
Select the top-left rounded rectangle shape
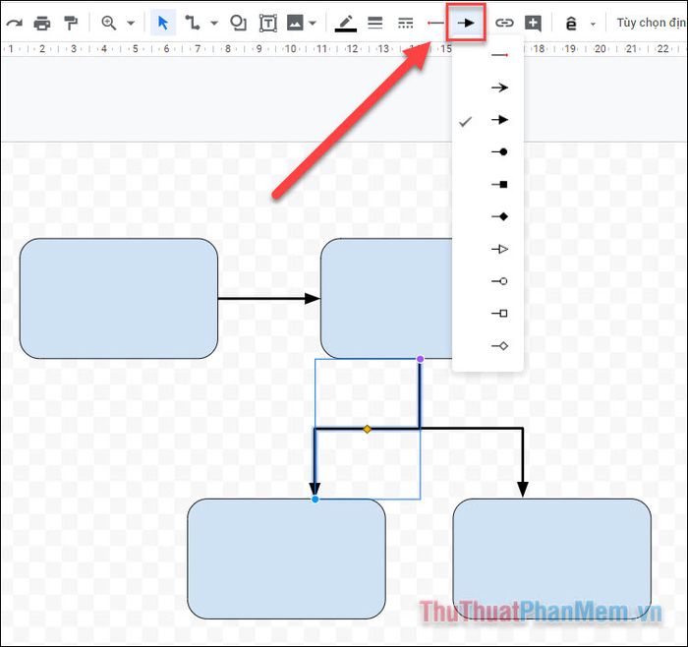119,299
